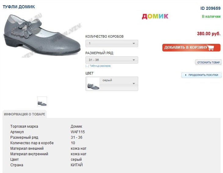Viewport: 223px width, 173px height.
Task: Select the Информация о товаре tab
Action: 24,114
